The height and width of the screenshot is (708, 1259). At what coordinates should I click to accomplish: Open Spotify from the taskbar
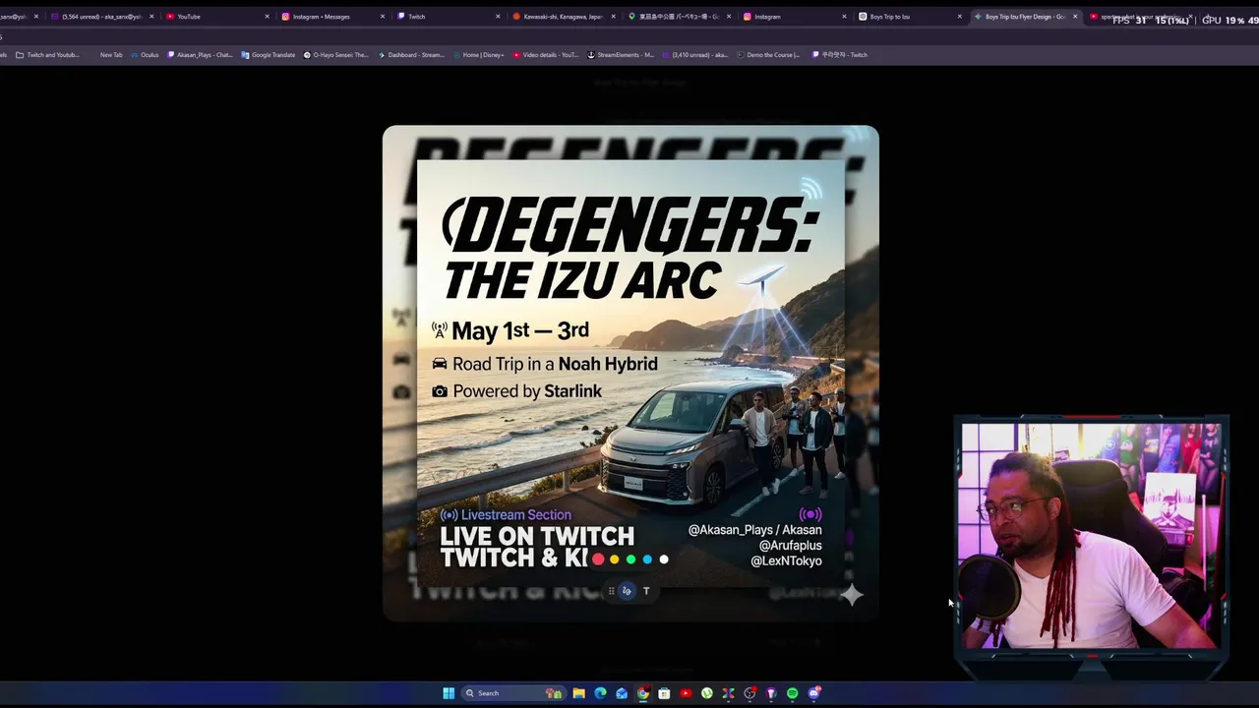[x=793, y=693]
